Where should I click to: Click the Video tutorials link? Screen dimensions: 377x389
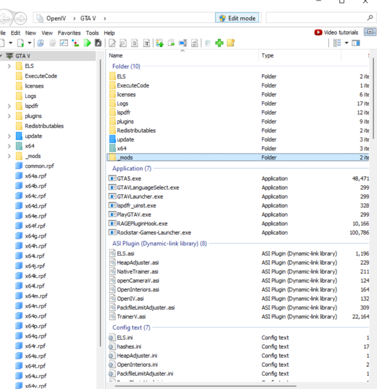pyautogui.click(x=341, y=33)
